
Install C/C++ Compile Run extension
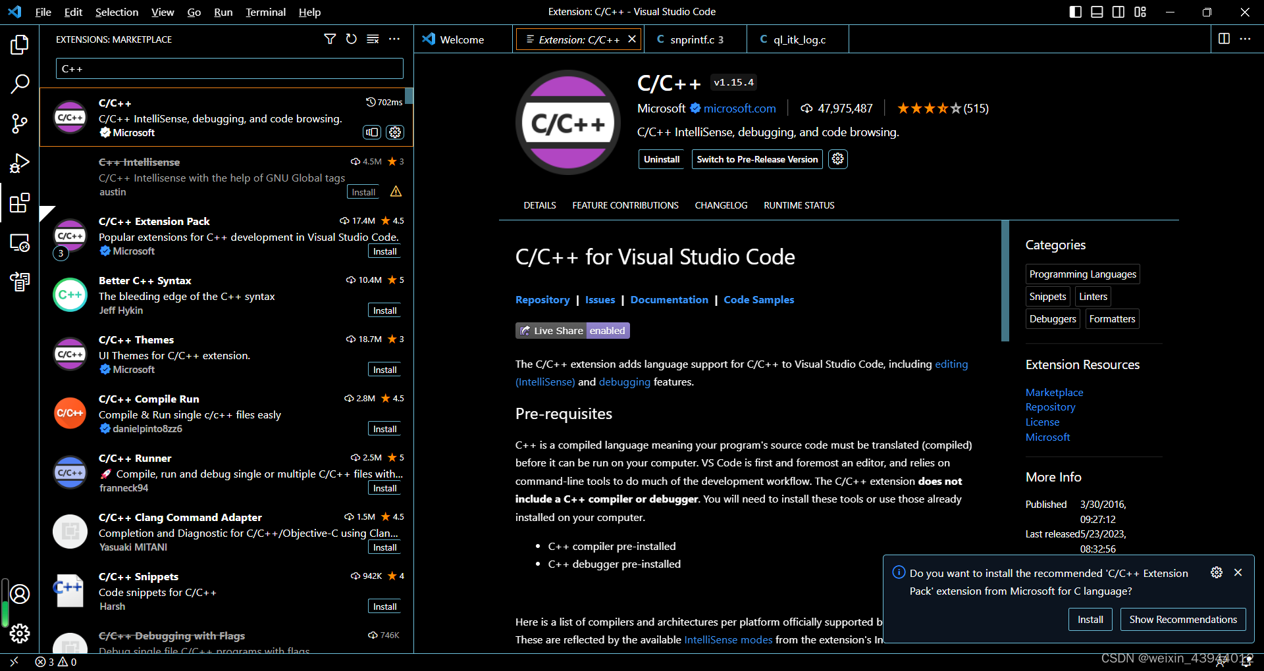[x=384, y=429]
